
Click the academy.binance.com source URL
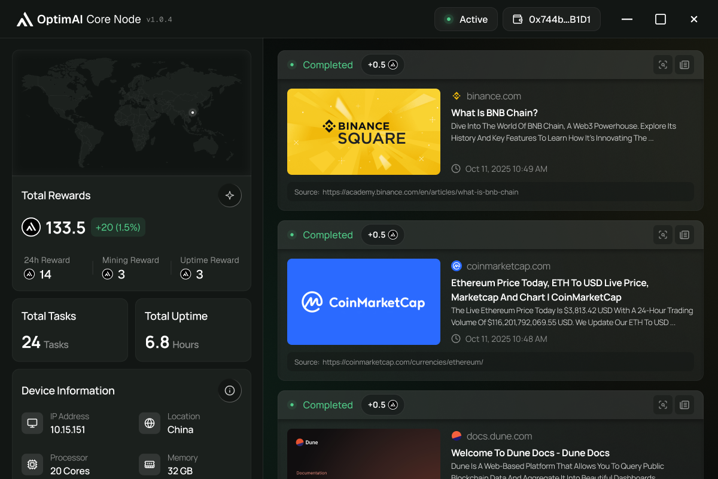[x=420, y=192]
